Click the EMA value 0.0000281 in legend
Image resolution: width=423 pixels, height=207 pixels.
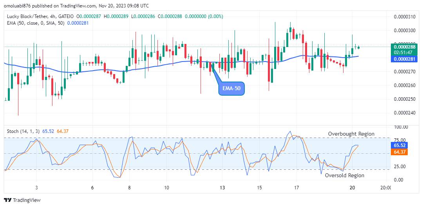pyautogui.click(x=78, y=23)
